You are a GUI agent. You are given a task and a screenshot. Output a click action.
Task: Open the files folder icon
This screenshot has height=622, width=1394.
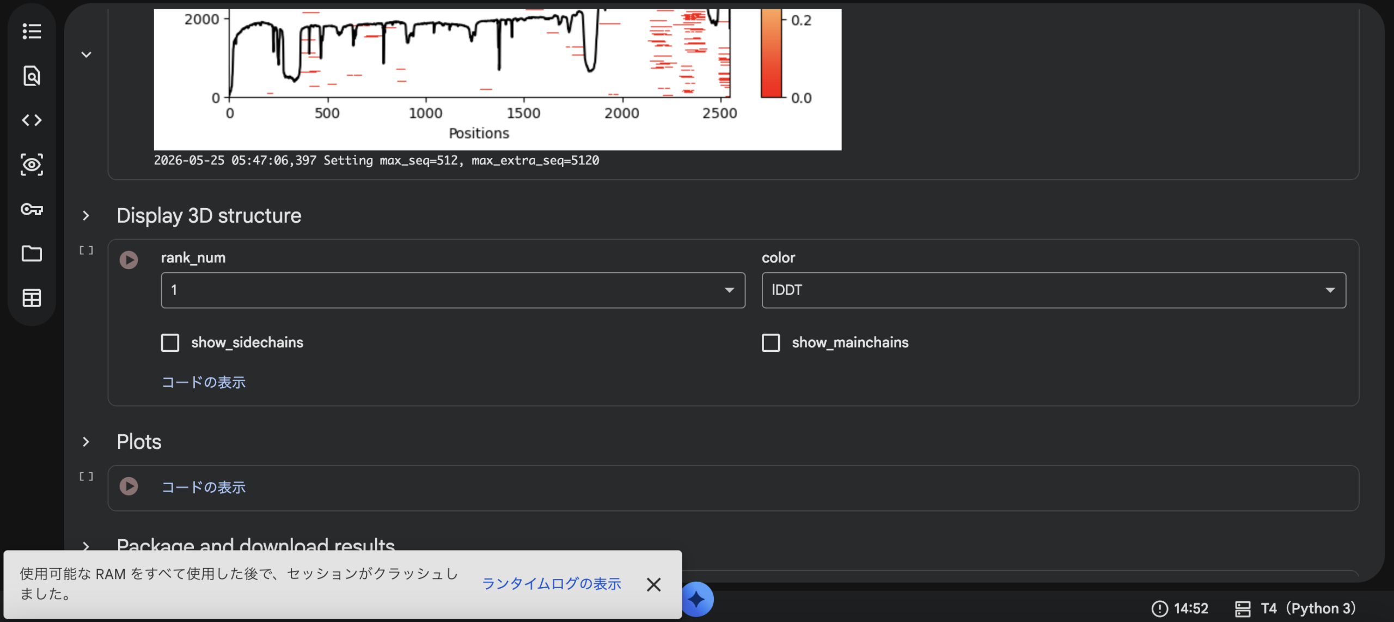pos(32,253)
